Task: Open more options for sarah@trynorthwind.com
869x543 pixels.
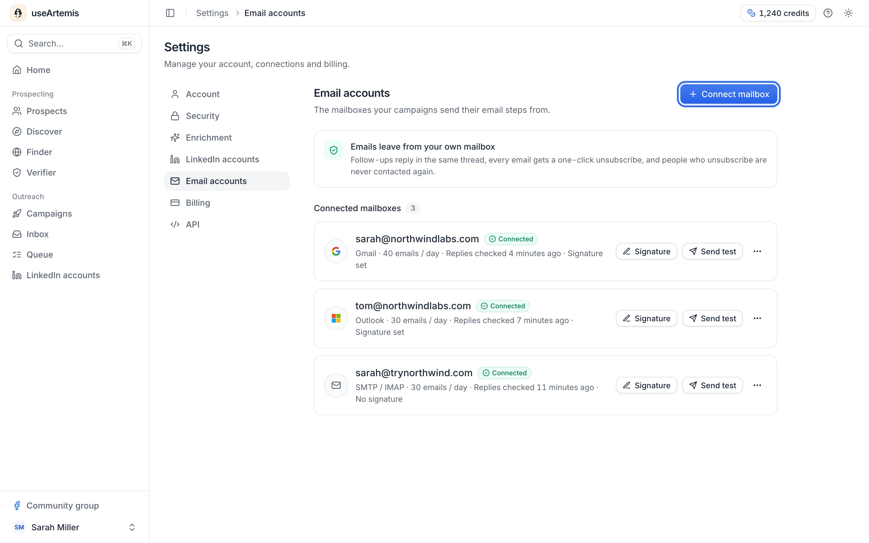Action: (x=757, y=385)
